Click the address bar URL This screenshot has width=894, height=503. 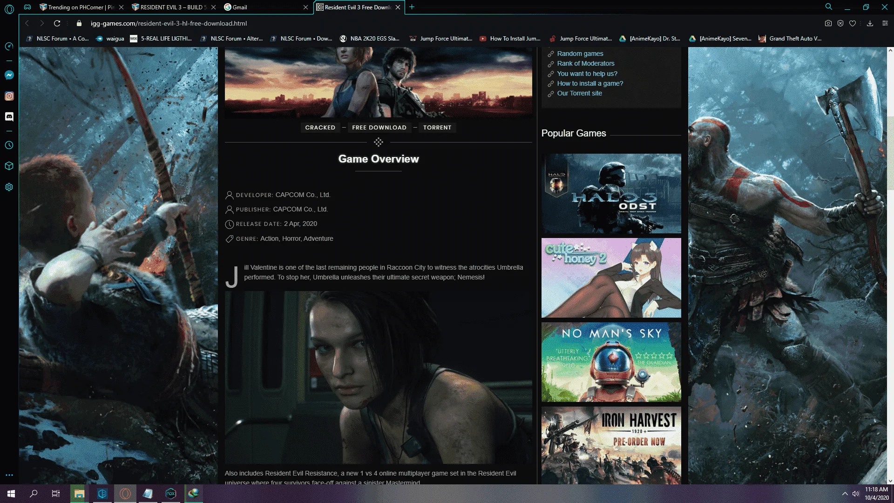click(x=169, y=23)
